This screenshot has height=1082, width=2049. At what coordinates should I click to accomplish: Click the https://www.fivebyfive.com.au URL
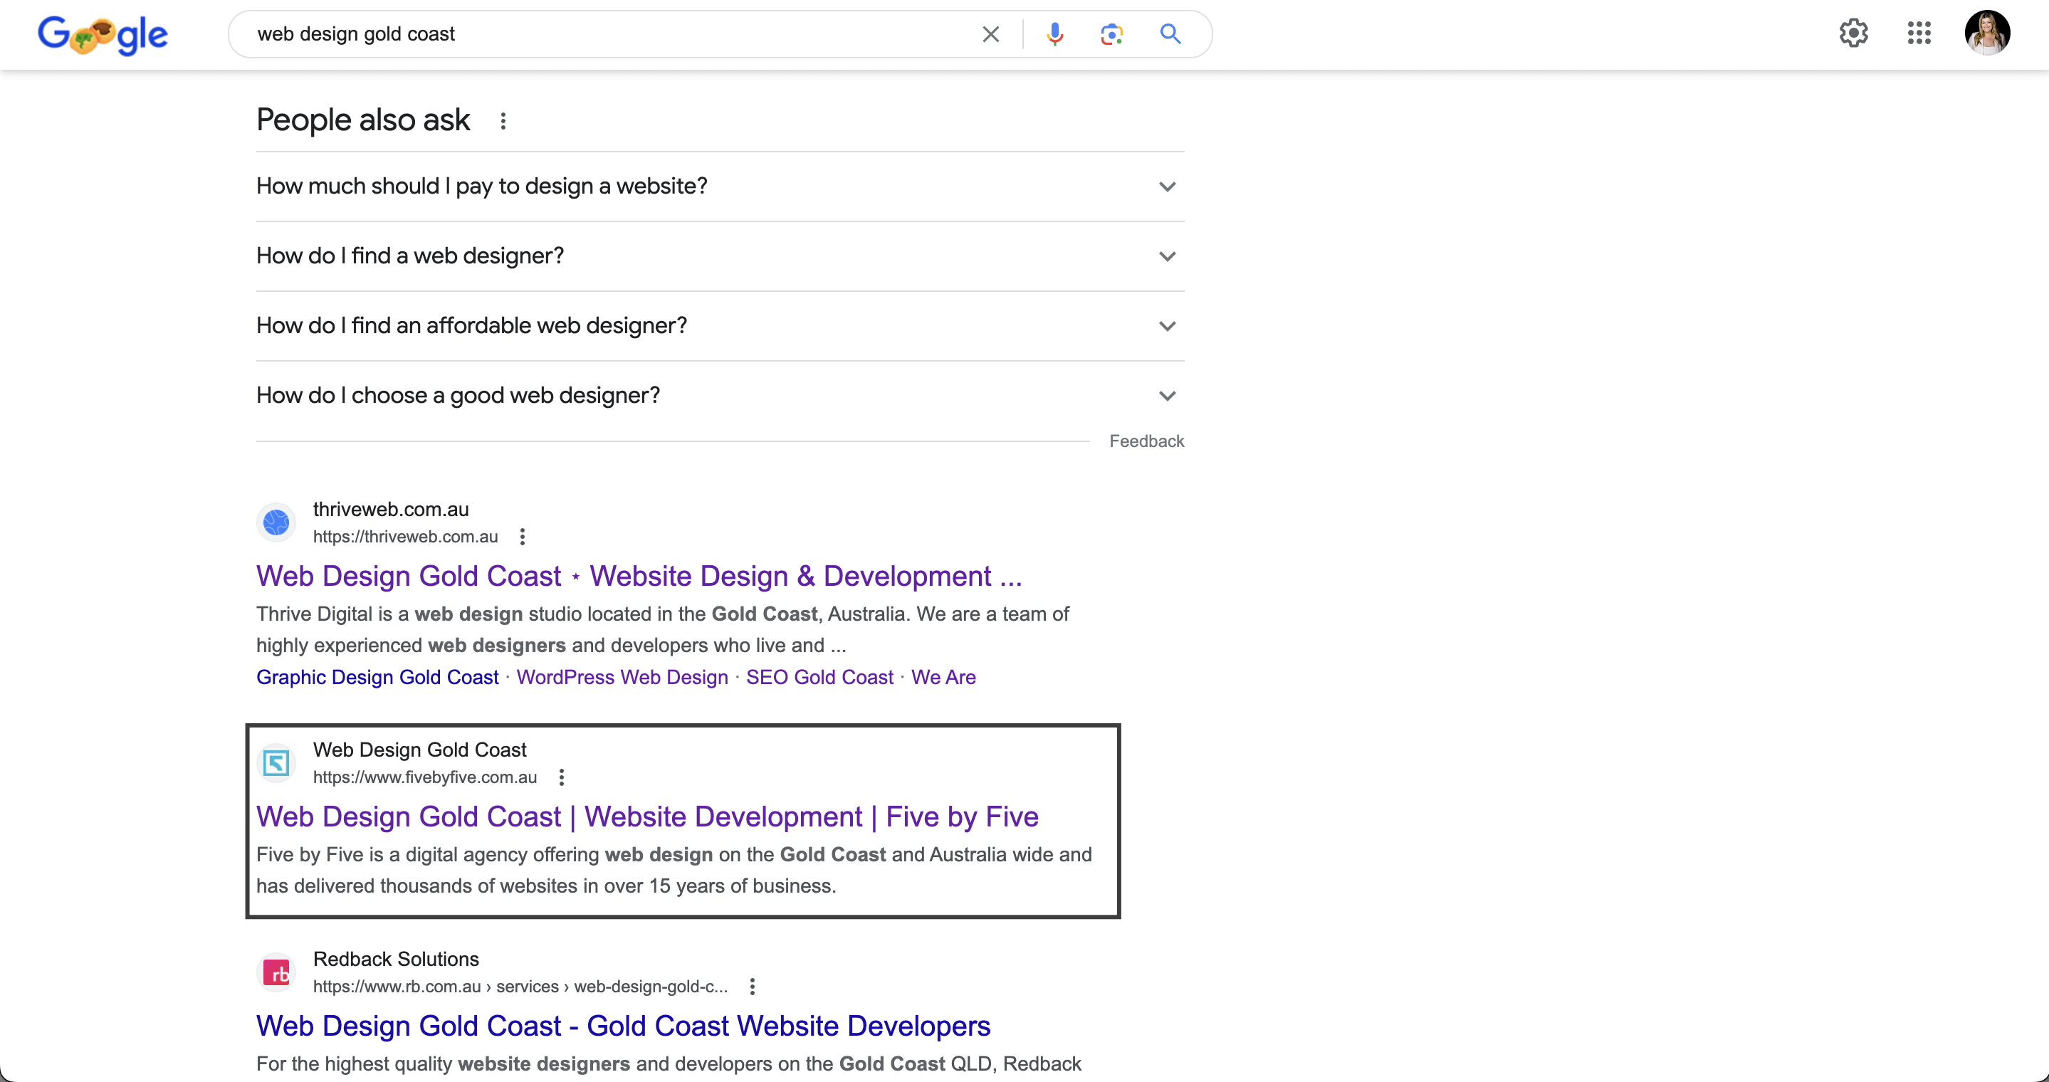[x=425, y=777]
